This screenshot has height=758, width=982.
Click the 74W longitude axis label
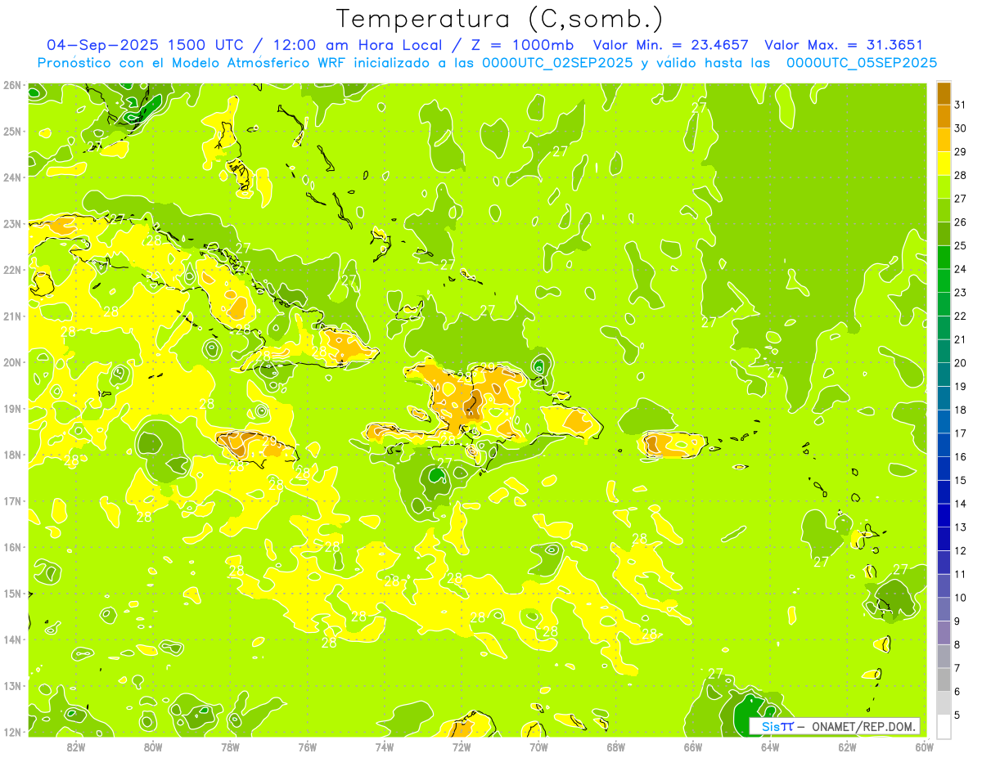coord(384,747)
